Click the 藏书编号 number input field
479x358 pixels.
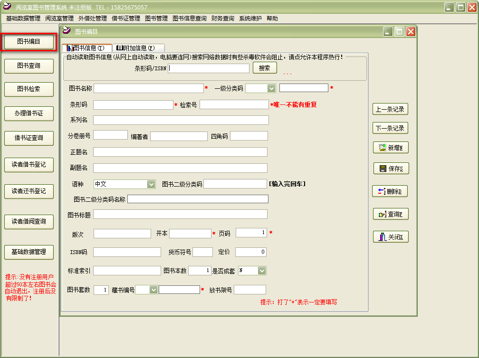[x=179, y=290]
